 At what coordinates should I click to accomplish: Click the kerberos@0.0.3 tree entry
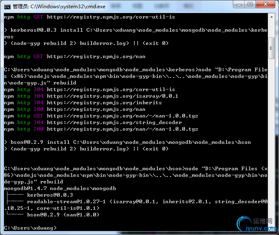pyautogui.click(x=50, y=195)
